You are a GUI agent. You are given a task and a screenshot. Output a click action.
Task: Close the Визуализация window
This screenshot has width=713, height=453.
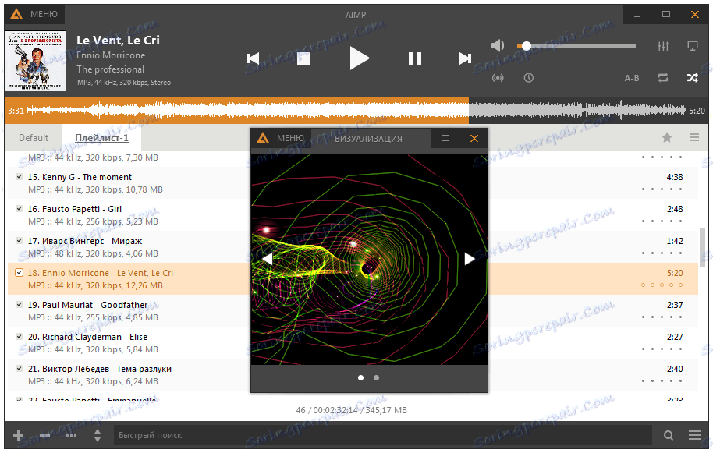tap(474, 138)
